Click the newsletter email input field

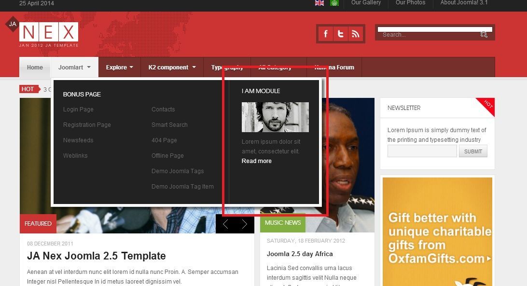[x=422, y=151]
